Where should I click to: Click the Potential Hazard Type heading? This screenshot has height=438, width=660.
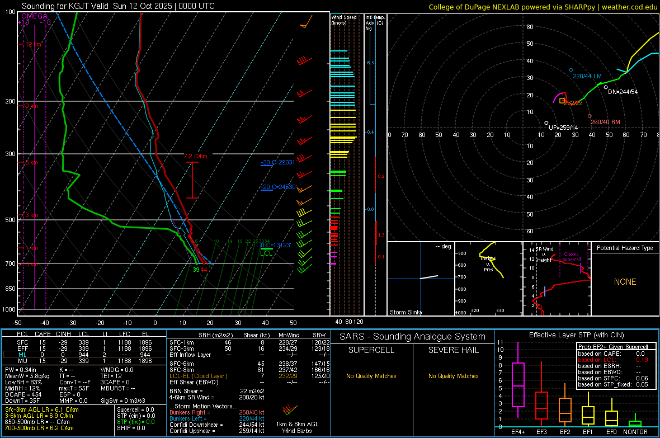(x=625, y=248)
